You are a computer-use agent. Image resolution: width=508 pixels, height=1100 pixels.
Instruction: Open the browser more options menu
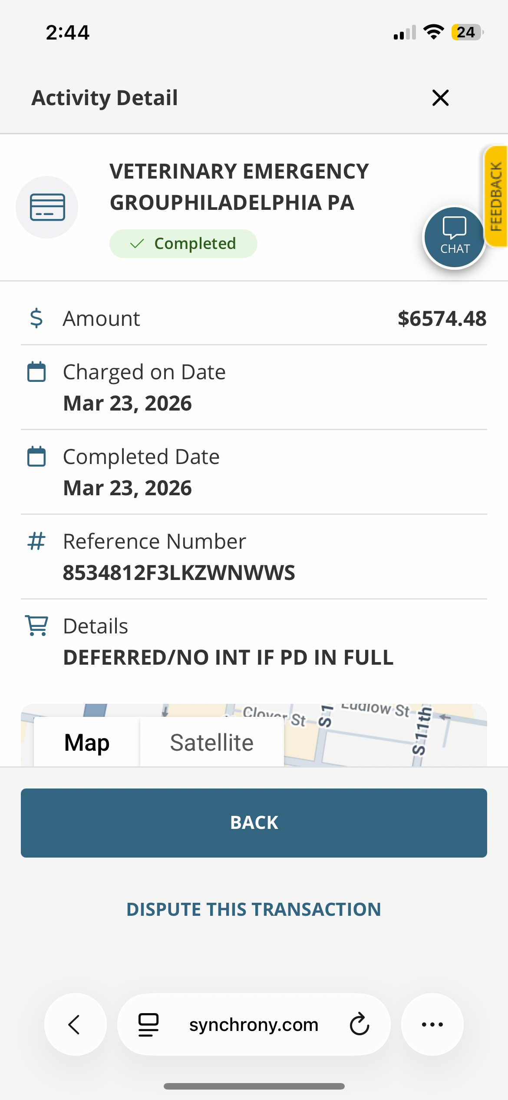click(x=432, y=1024)
